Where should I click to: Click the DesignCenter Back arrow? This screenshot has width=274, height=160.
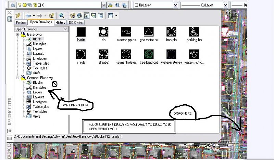pyautogui.click(x=28, y=16)
